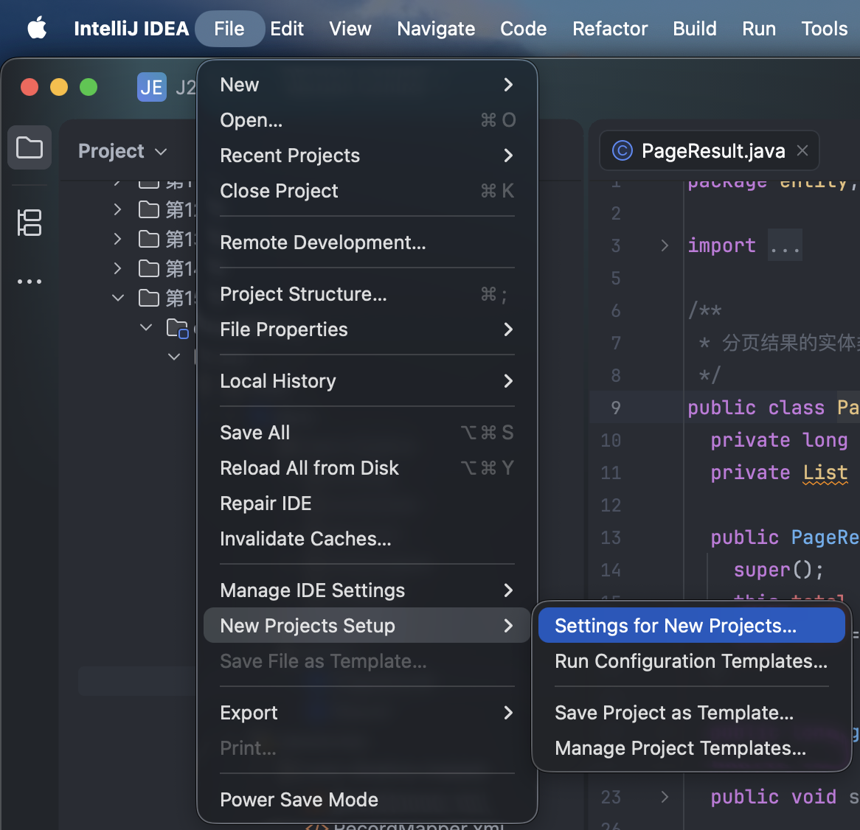Expand the Local History submenu

coord(367,381)
